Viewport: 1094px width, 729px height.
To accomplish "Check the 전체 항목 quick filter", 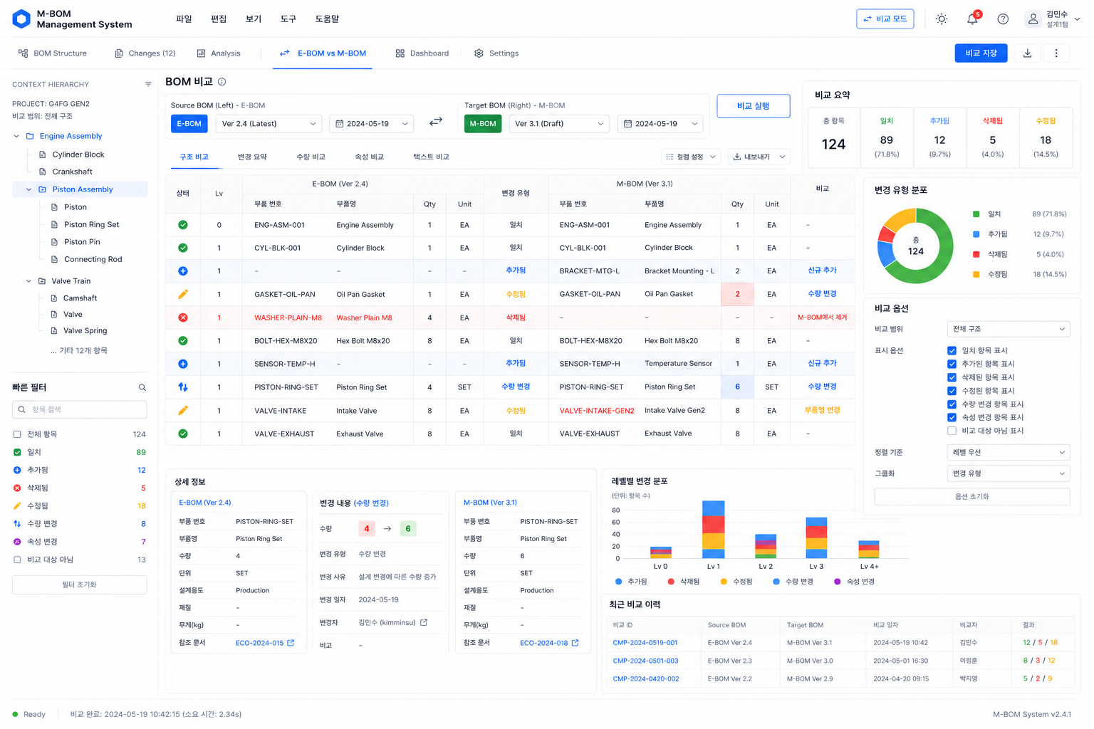I will 17,434.
